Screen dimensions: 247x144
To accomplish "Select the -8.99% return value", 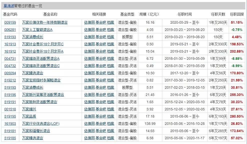I will [237, 66].
